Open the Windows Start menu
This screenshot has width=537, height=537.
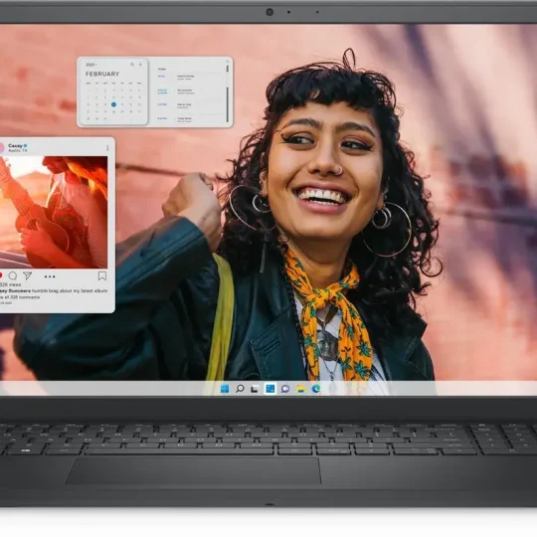[x=225, y=389]
